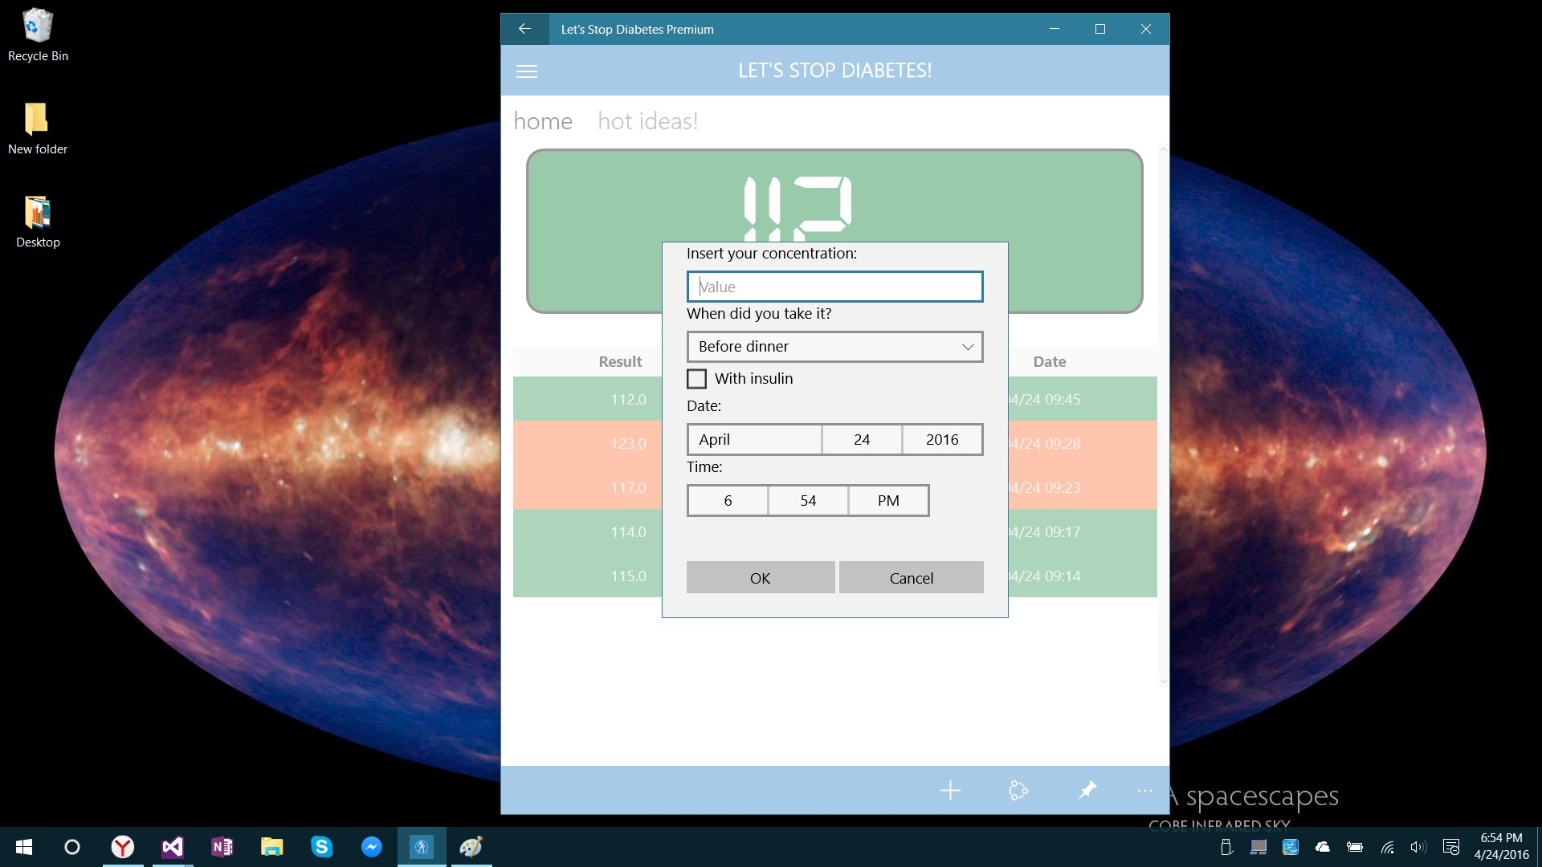Confirm the entry with OK
Image resolution: width=1542 pixels, height=867 pixels.
[x=760, y=578]
